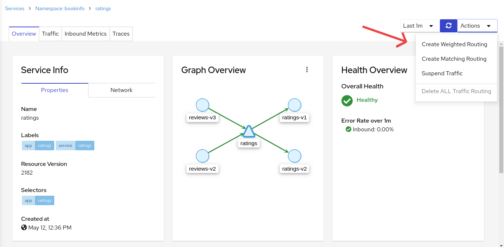Click the ratings-v2 workload node circle
Screen dimensions: 504x247
[x=295, y=156]
